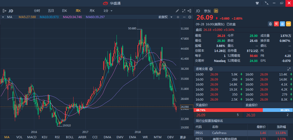Expand the MA indicator dropdown arrow

point(3,17)
